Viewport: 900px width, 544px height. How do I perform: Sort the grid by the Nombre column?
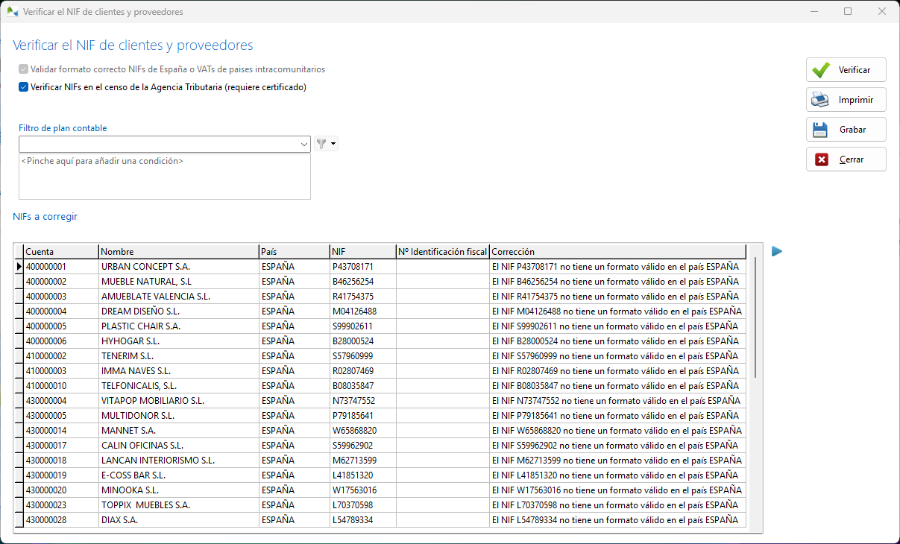click(178, 251)
